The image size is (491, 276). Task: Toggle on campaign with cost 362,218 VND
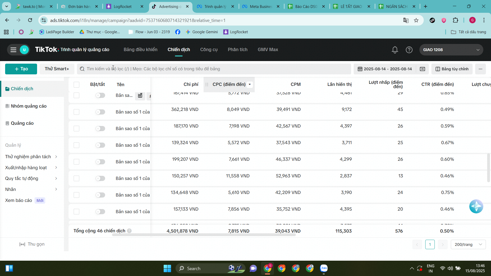100,112
